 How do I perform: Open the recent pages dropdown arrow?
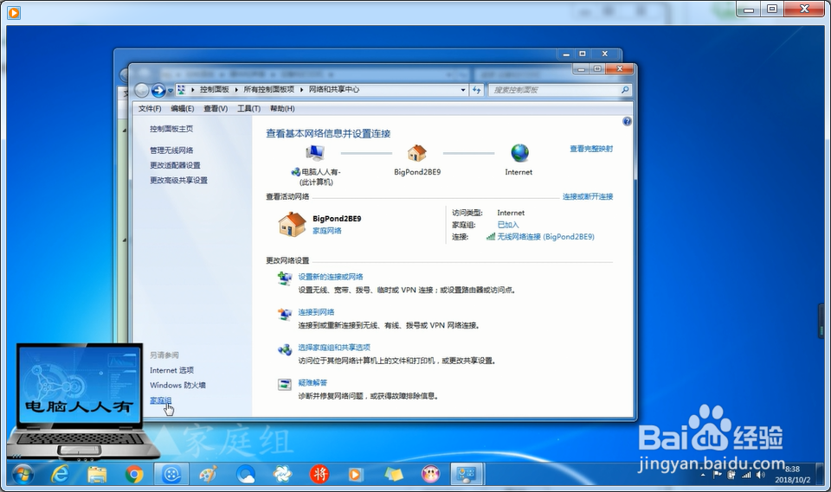171,91
